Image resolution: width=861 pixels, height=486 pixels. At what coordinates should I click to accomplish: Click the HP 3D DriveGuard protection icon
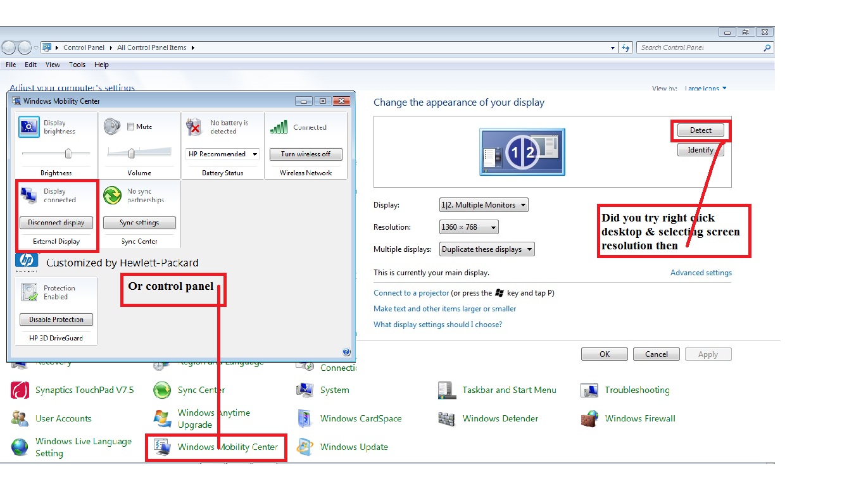30,292
